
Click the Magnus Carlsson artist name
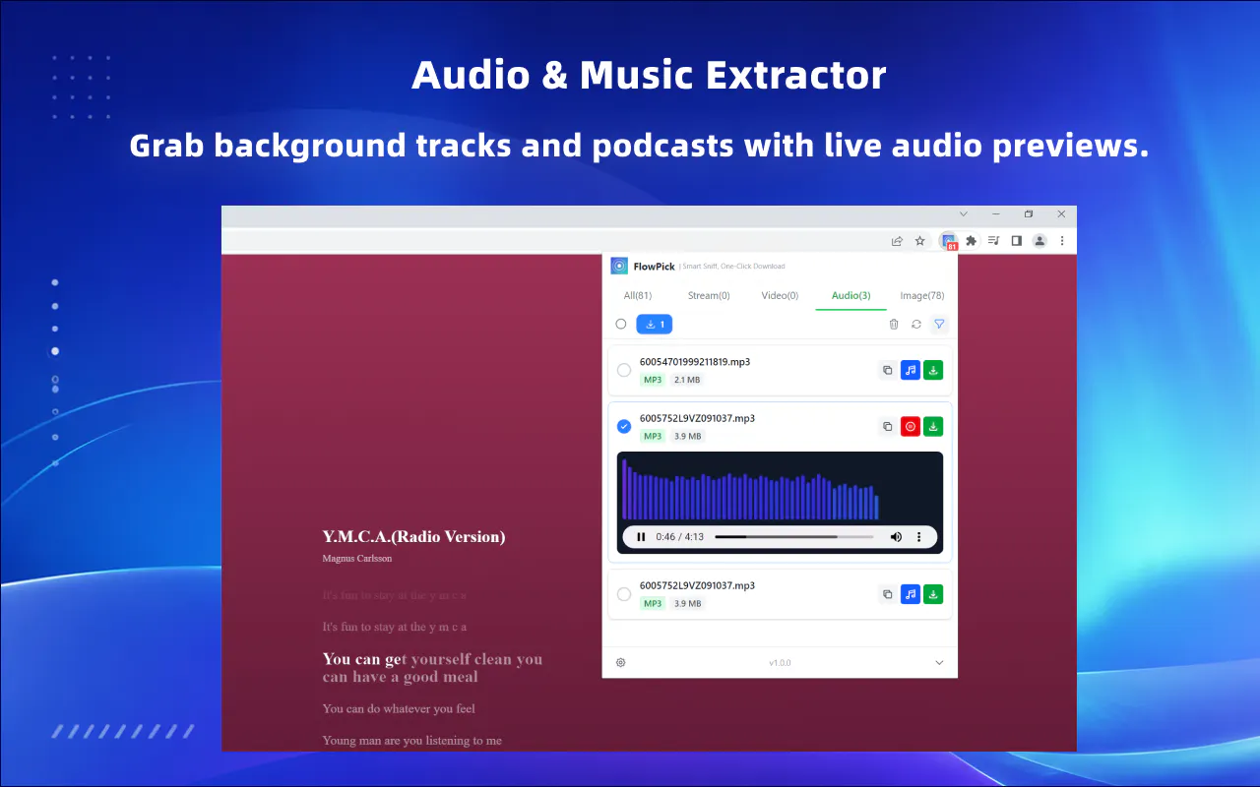357,559
